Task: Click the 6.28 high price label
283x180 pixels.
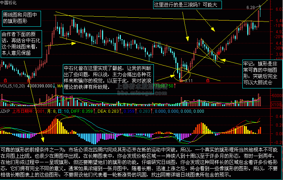Action: point(250,8)
